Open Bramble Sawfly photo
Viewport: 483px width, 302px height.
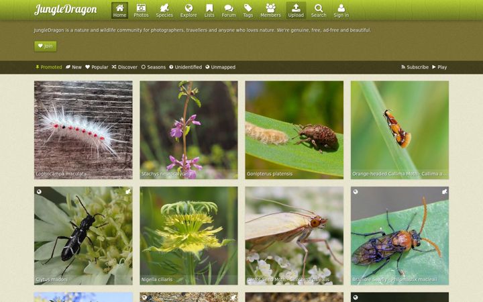click(400, 236)
